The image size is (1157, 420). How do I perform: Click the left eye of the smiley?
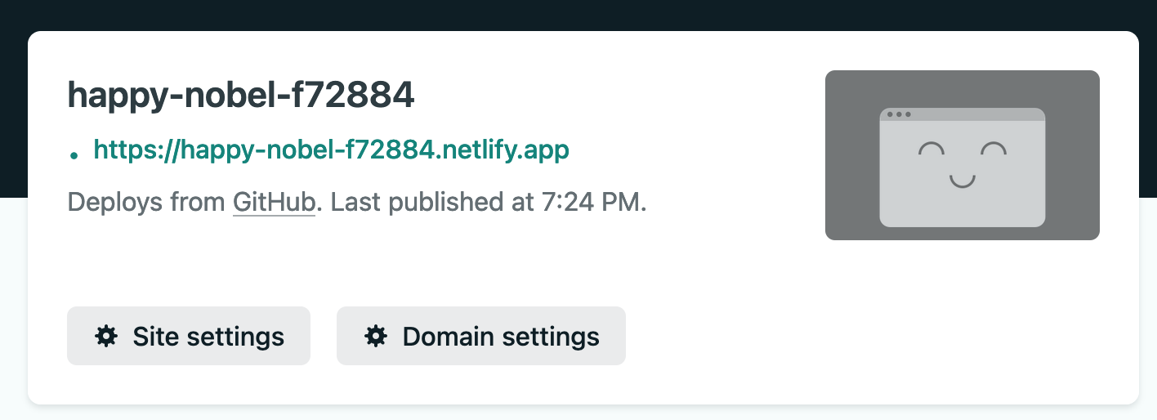coord(931,149)
